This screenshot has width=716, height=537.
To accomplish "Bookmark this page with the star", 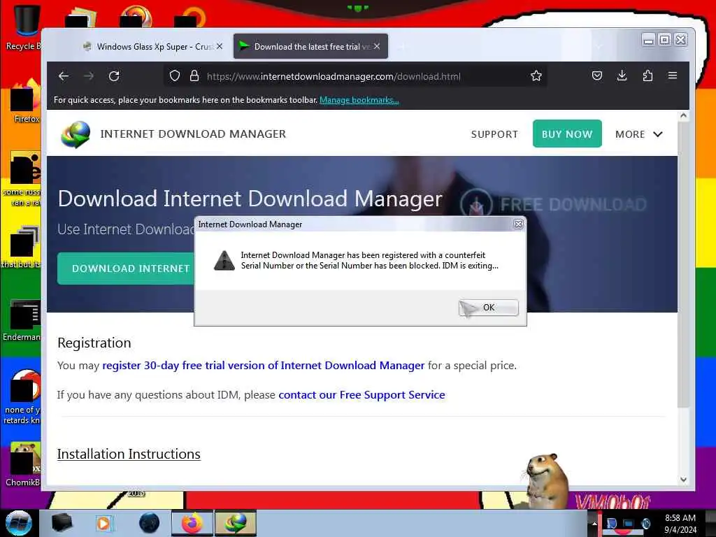I will (536, 76).
